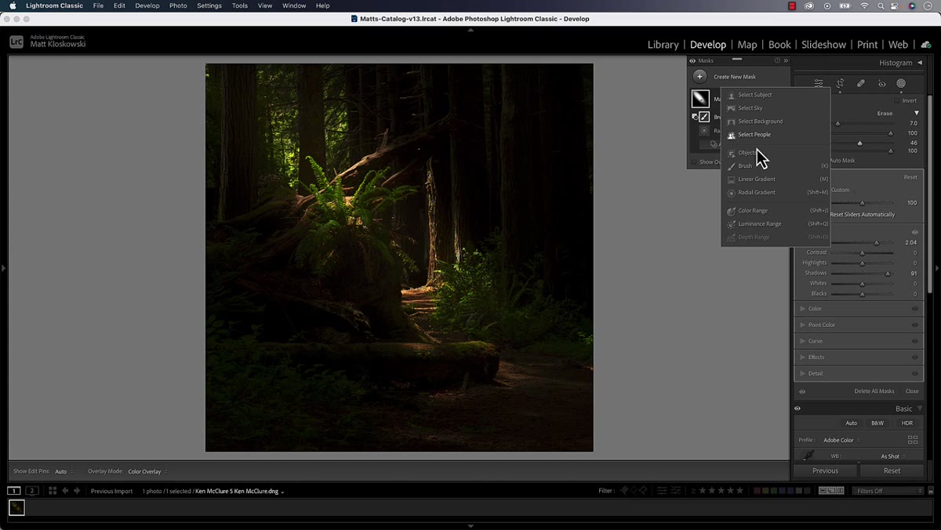Select the Crop overlay tool icon
Screen dimensions: 941x530
pyautogui.click(x=840, y=83)
